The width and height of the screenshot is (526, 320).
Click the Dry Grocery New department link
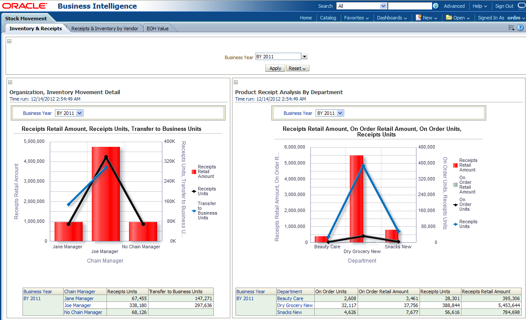[295, 305]
